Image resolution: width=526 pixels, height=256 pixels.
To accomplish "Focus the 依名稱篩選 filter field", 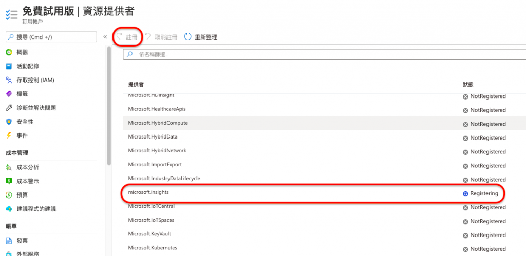I will [325, 54].
